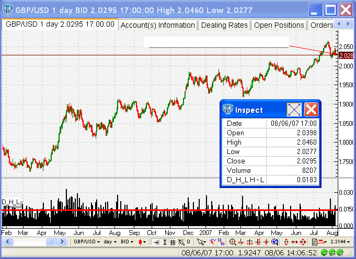
Task: Open the Open Positions tab
Action: tap(279, 25)
